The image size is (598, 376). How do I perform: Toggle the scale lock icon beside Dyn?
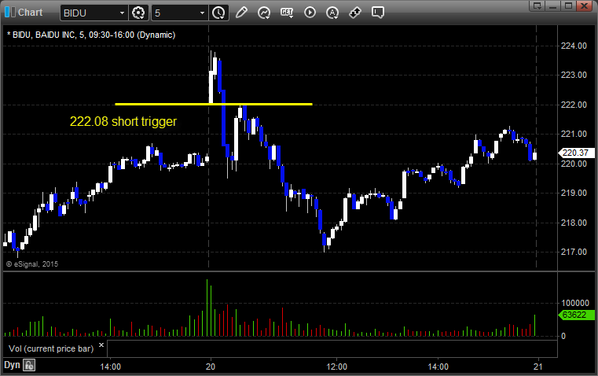29,365
